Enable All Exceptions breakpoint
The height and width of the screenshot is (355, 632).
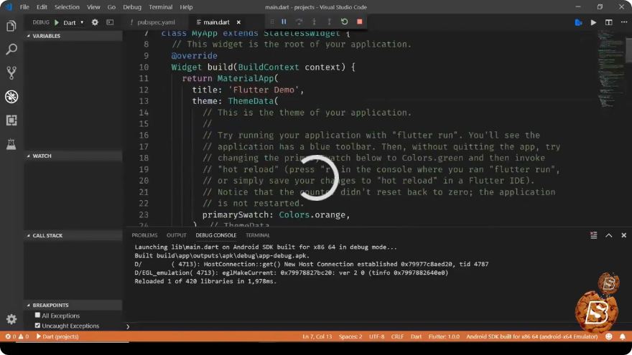[x=37, y=315]
